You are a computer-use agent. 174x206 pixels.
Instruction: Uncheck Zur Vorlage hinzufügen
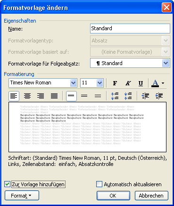coord(7,184)
